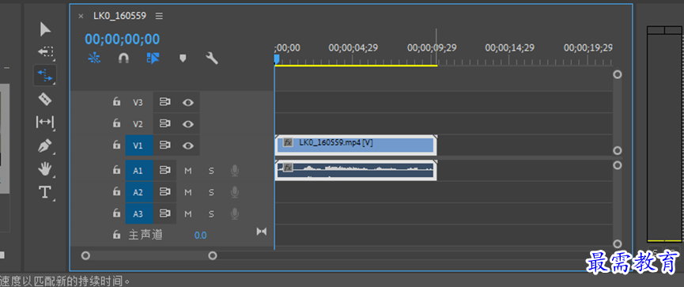The image size is (684, 287).
Task: Toggle sync lock for V3
Action: click(165, 102)
